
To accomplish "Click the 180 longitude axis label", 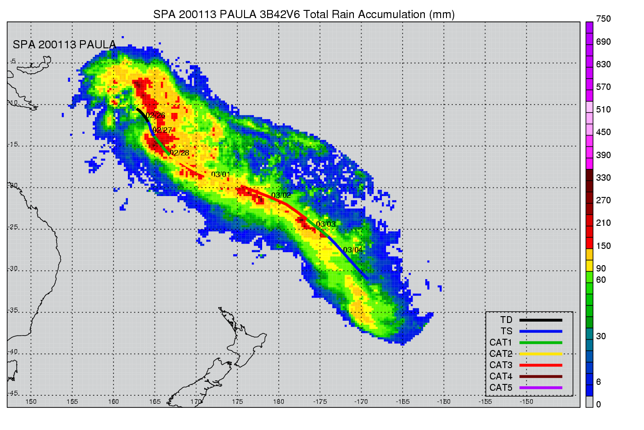I will click(x=278, y=402).
